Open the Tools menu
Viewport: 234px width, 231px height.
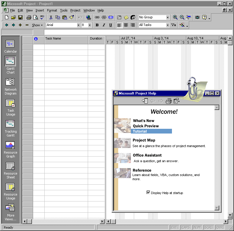64,10
